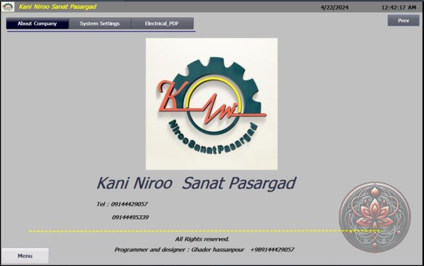Select phone number 09144495339
Screen dimensions: 424x266
(x=130, y=217)
